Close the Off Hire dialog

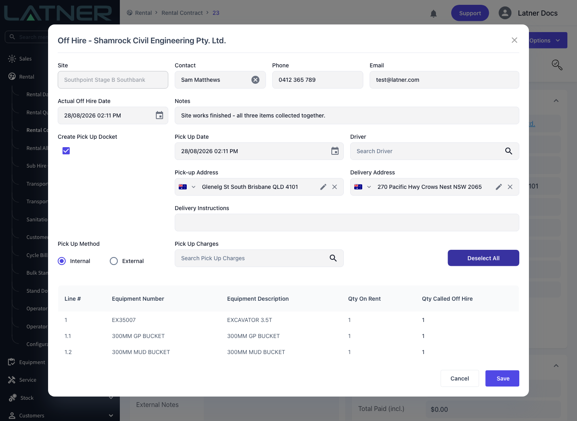pos(514,40)
